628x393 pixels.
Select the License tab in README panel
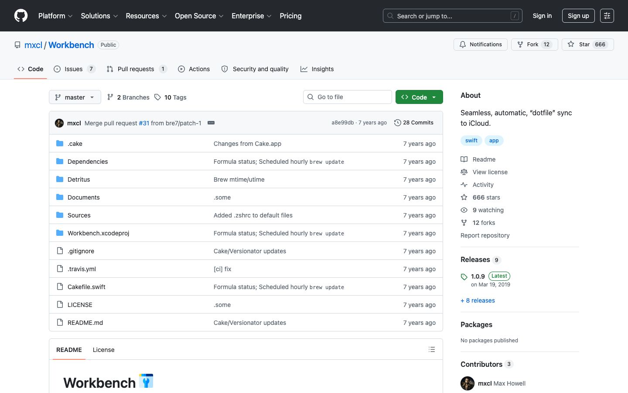(103, 350)
